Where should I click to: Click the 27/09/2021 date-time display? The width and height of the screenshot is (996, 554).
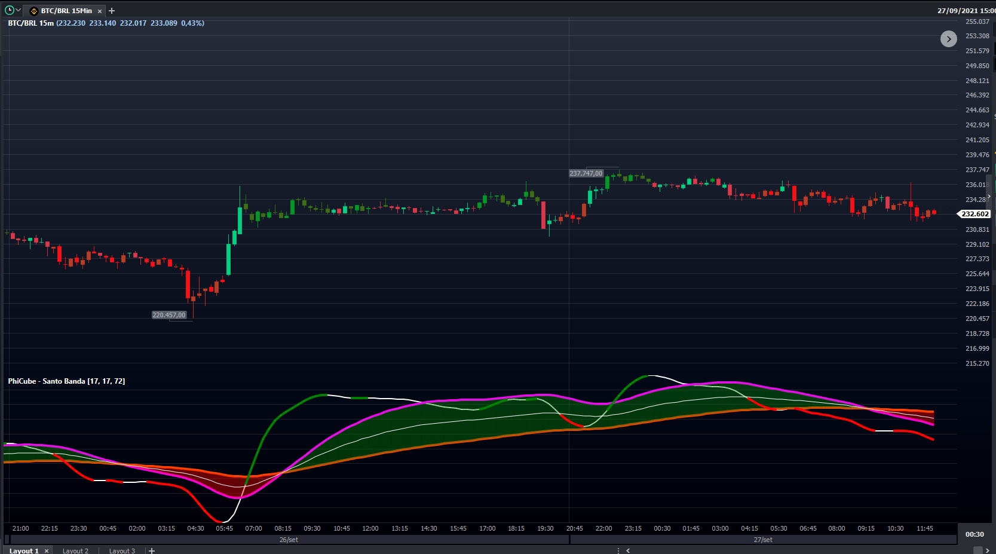[966, 11]
